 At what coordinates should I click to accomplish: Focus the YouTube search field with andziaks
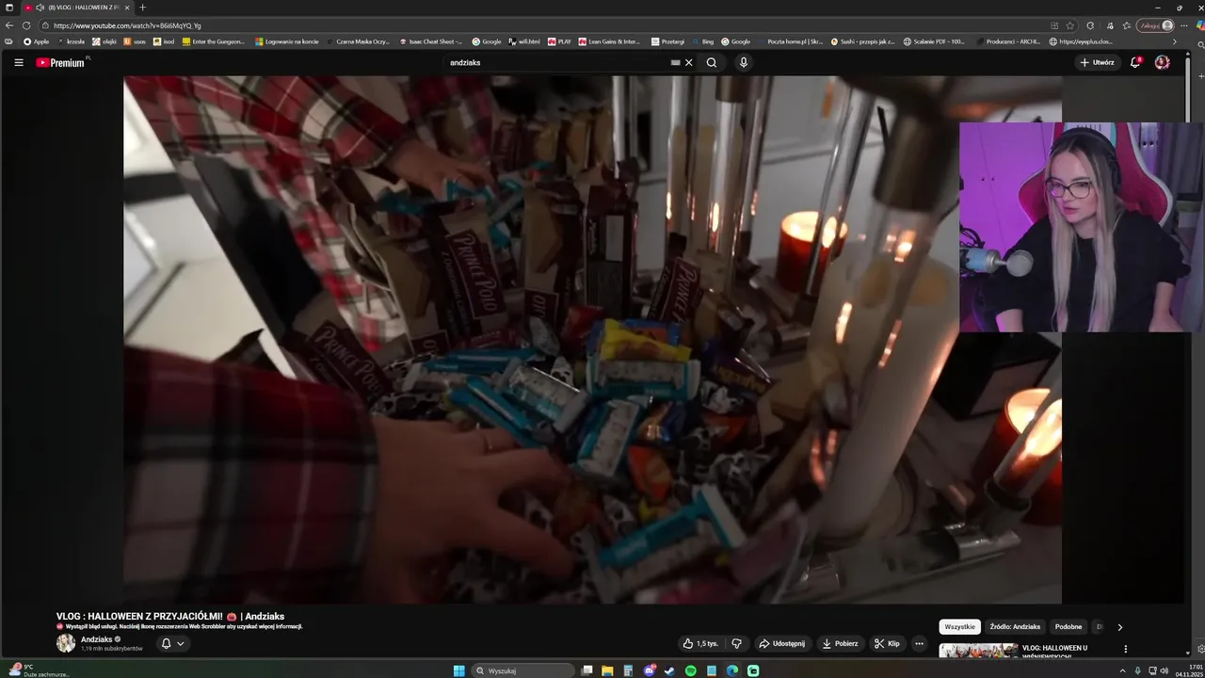pos(555,62)
